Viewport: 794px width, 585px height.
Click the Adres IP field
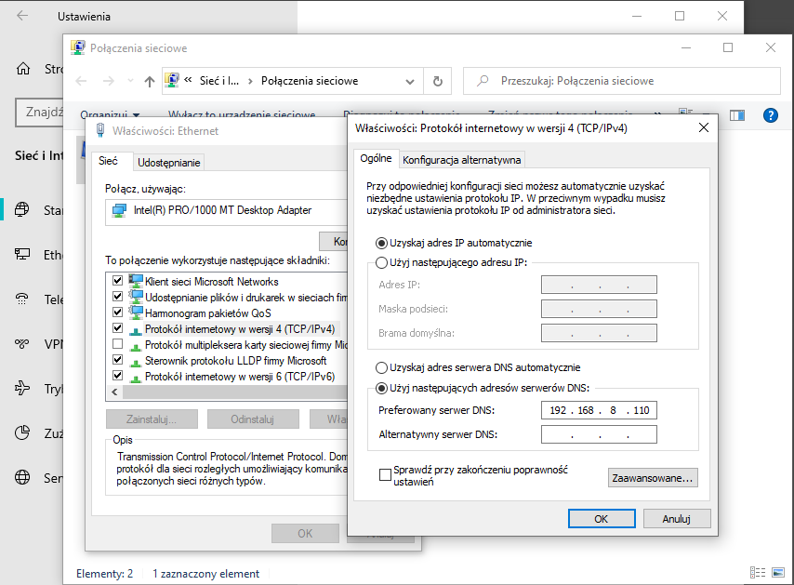point(599,285)
